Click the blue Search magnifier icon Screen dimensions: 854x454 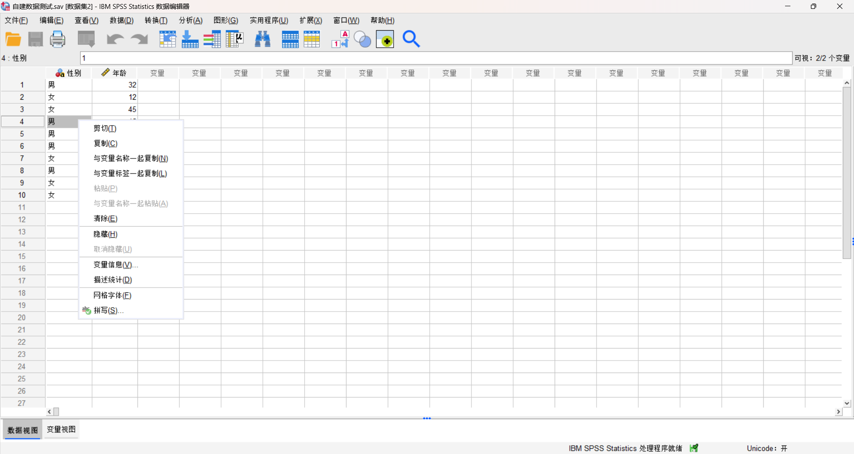tap(411, 39)
